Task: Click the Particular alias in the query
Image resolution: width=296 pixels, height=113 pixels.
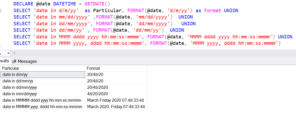Action: pyautogui.click(x=107, y=11)
